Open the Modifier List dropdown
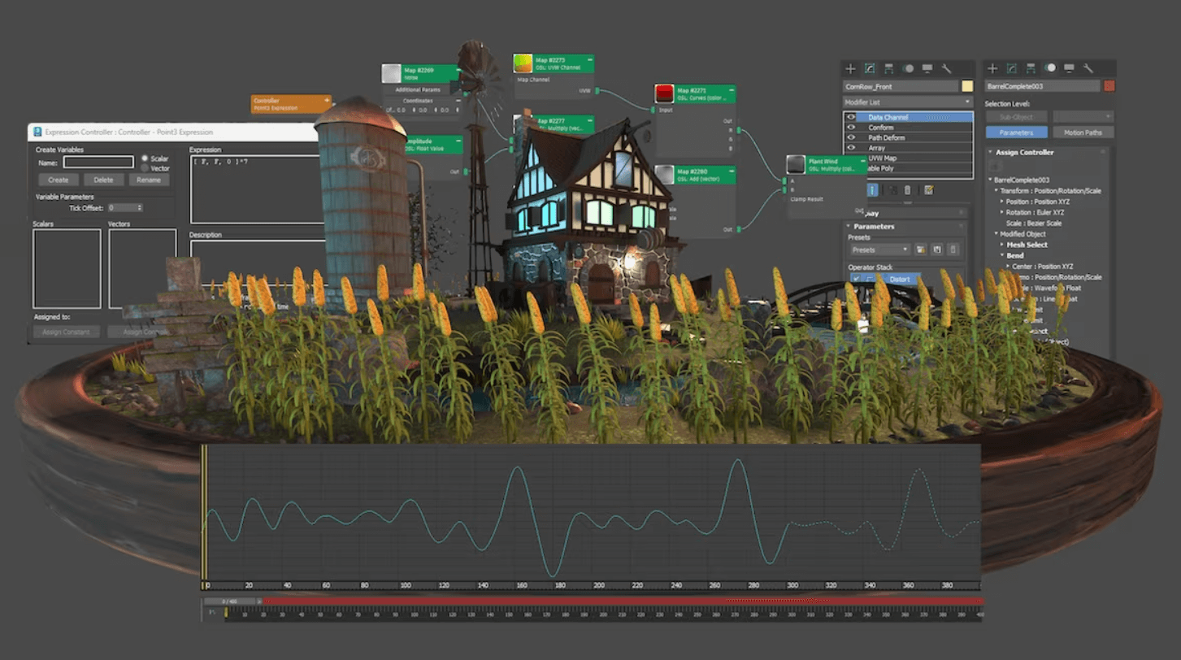 908,102
